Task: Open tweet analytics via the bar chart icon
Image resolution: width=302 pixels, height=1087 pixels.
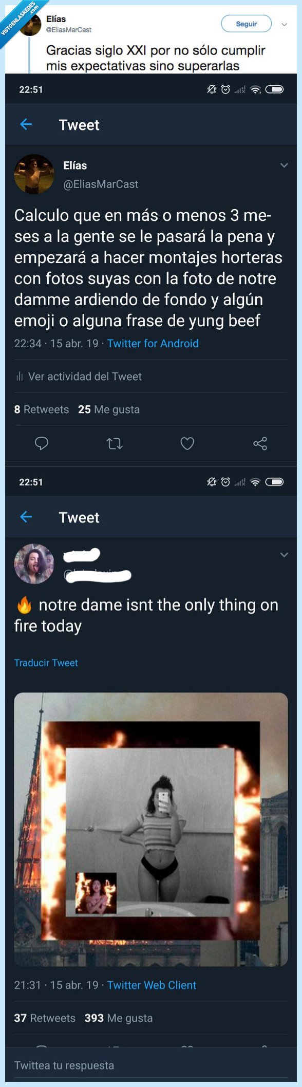Action: coord(19,376)
